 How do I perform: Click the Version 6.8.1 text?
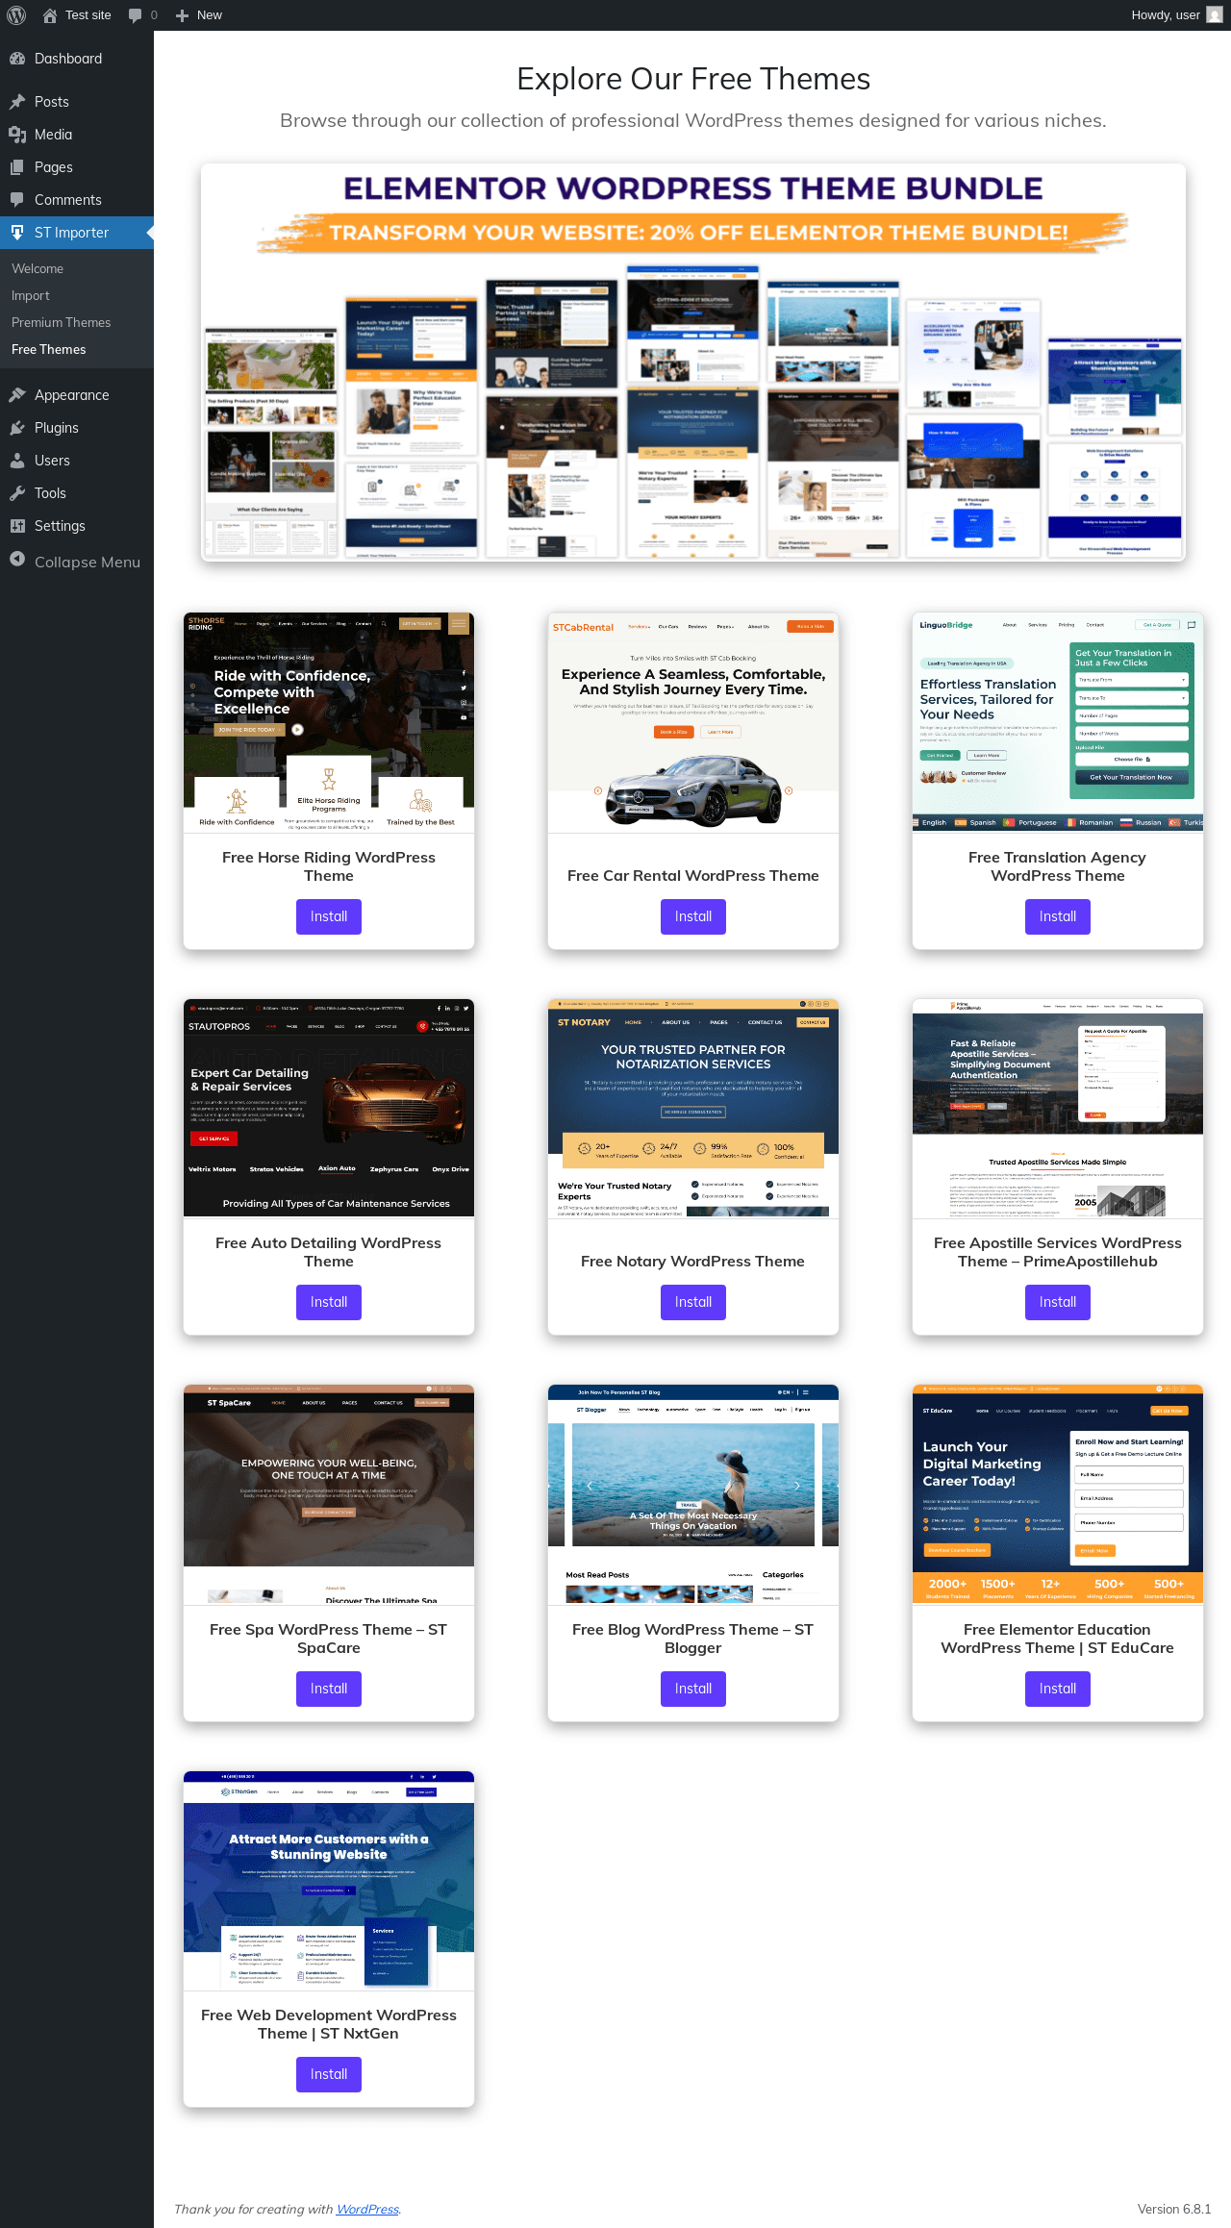coord(1174,2209)
